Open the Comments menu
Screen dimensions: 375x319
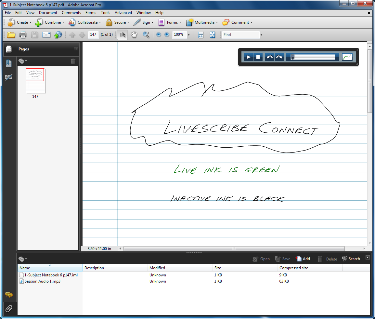(x=71, y=13)
